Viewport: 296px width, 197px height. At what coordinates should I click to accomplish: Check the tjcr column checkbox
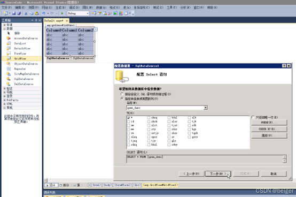pyautogui.click(x=169, y=125)
